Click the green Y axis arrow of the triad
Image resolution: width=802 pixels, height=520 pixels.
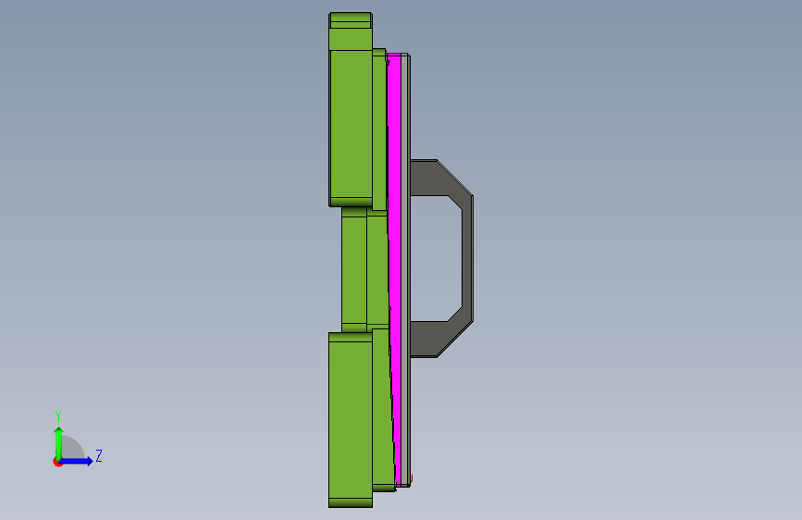coord(59,442)
